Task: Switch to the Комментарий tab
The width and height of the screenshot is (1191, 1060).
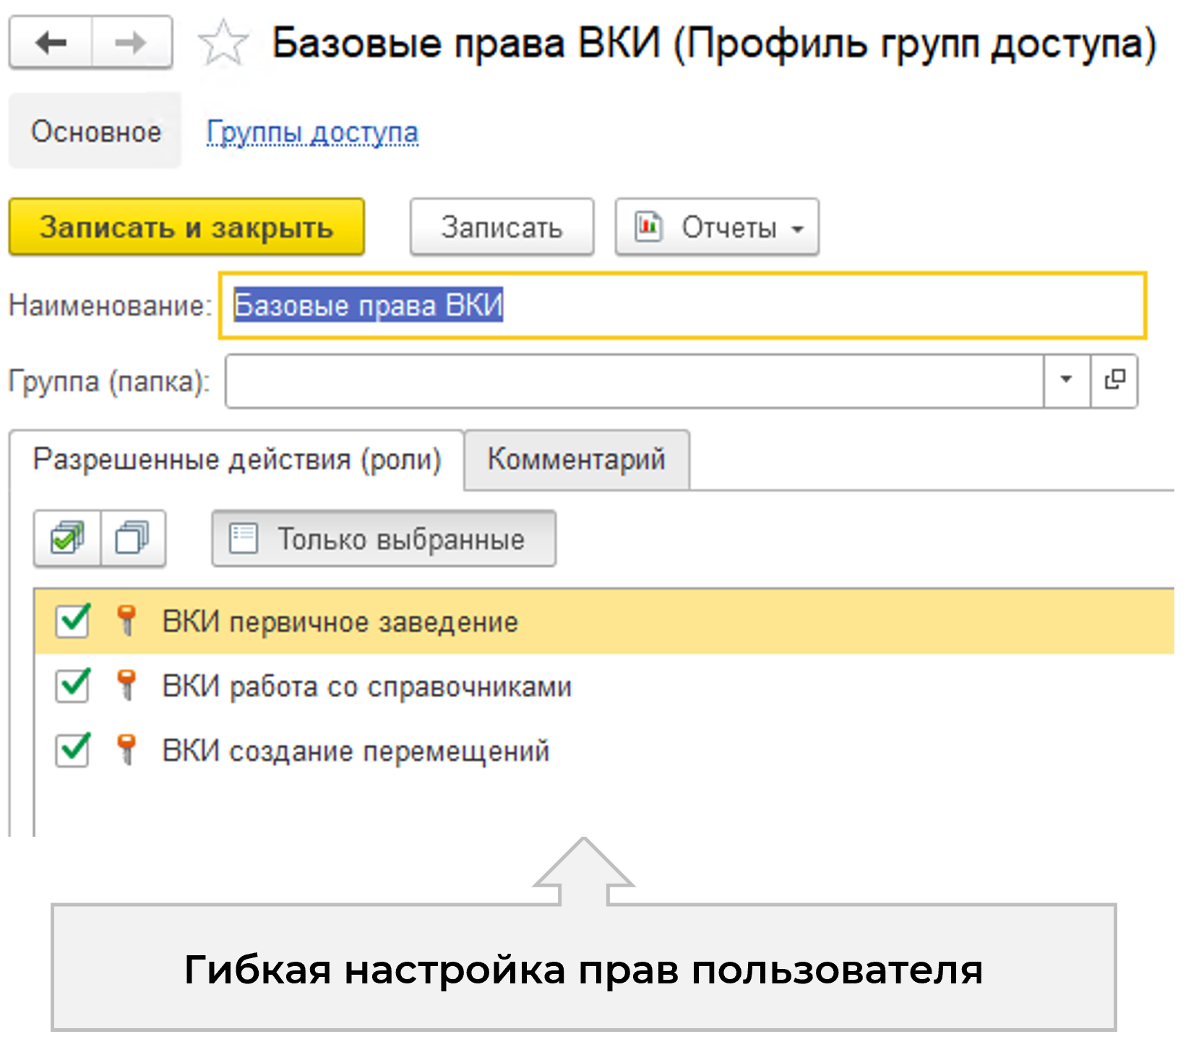Action: [577, 460]
